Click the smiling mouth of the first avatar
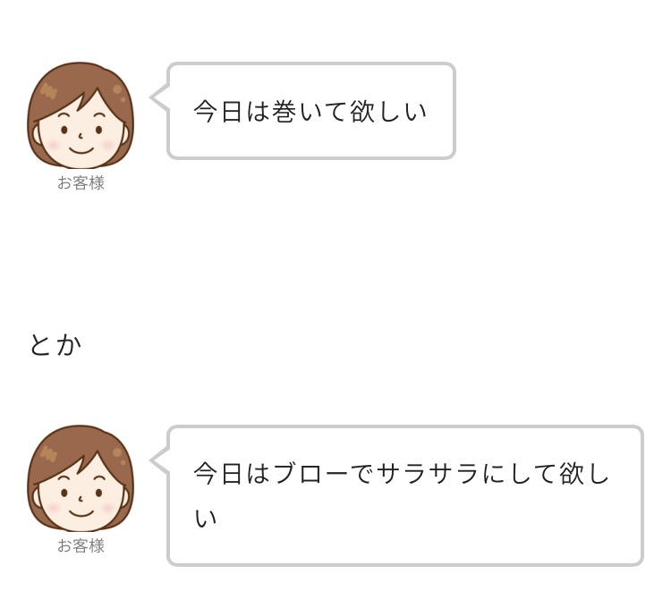 pyautogui.click(x=81, y=150)
